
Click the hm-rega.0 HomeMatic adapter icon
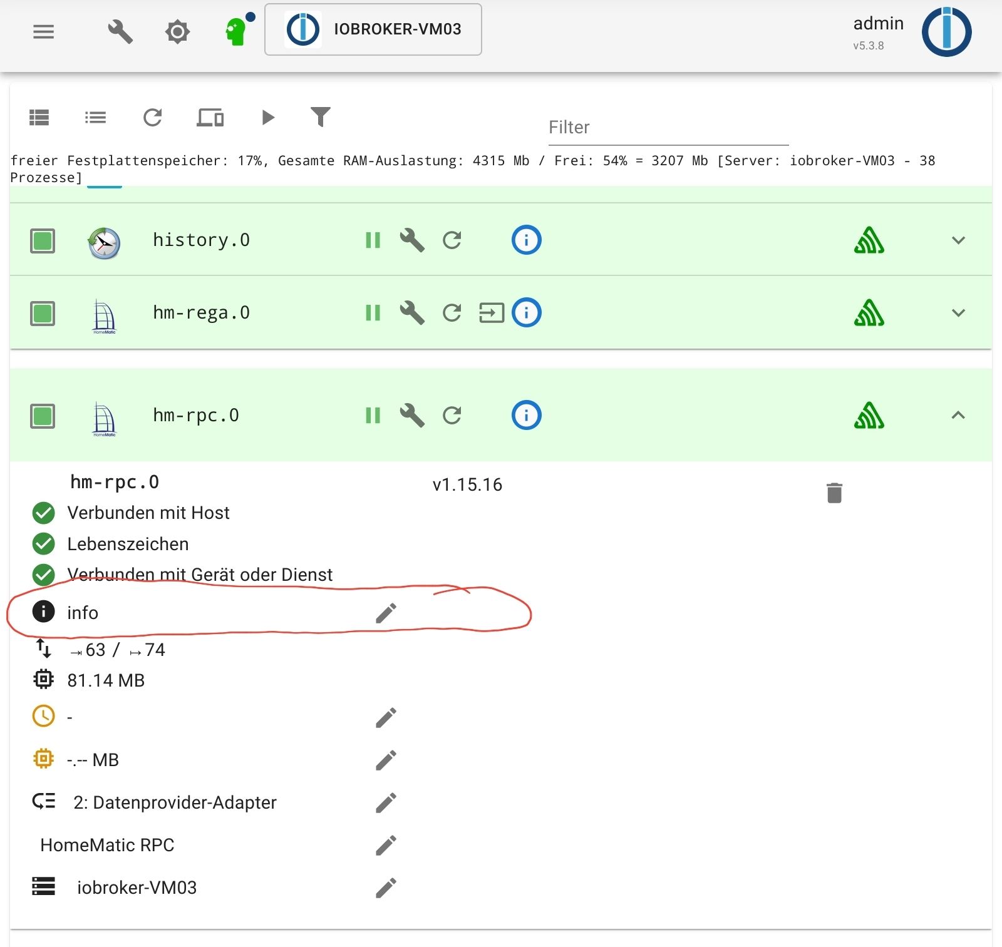(x=104, y=316)
